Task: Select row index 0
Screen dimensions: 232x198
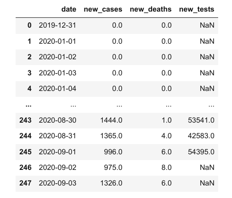Action: [30, 25]
